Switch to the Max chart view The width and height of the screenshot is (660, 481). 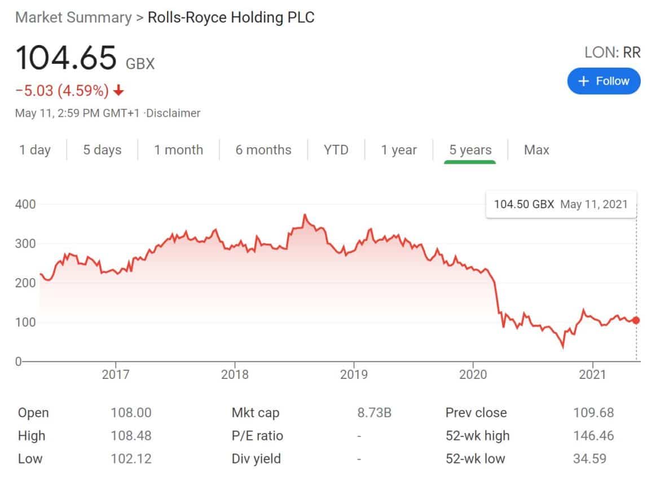(x=536, y=150)
